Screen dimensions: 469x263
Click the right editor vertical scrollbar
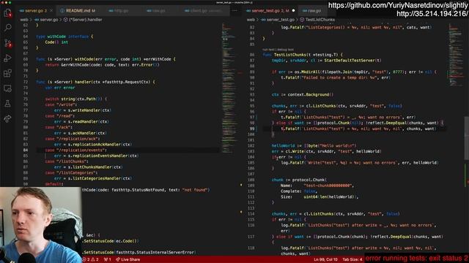[468, 139]
